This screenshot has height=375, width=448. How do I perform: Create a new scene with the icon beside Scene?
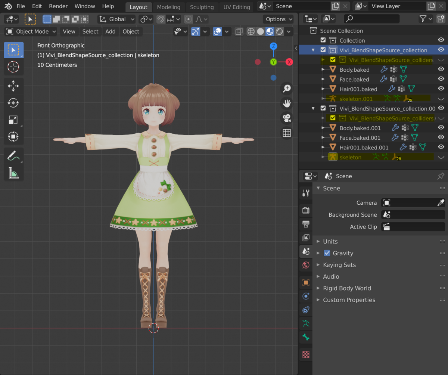335,6
